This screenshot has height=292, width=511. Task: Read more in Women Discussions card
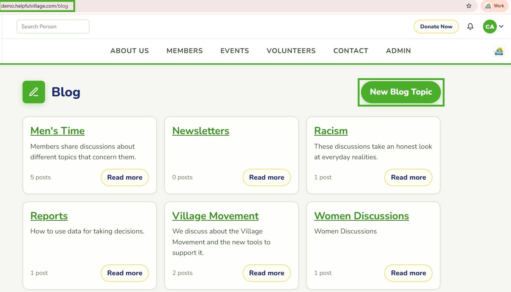pyautogui.click(x=408, y=273)
